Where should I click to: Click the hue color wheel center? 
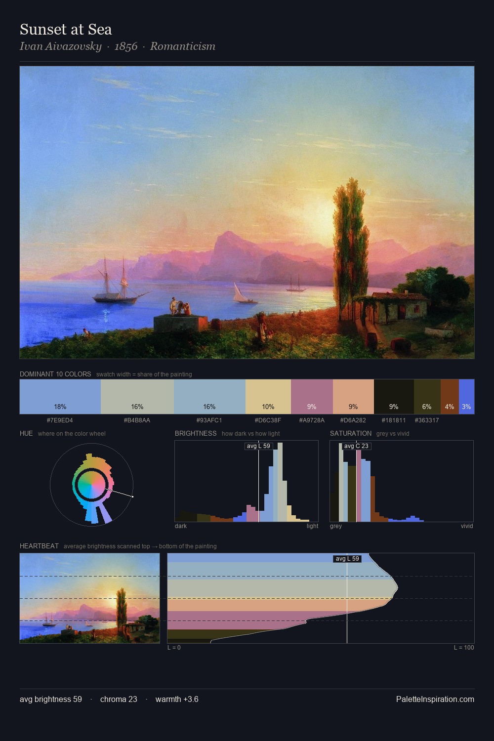point(91,485)
